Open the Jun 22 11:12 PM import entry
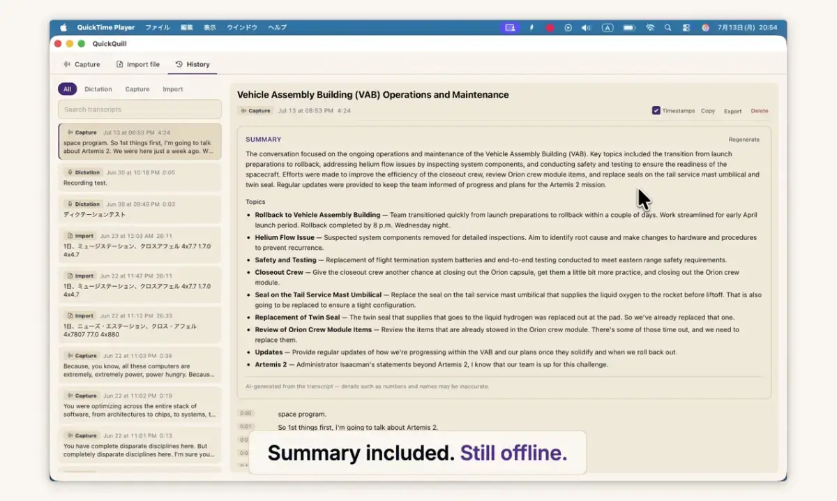This screenshot has width=837, height=501. [x=139, y=324]
